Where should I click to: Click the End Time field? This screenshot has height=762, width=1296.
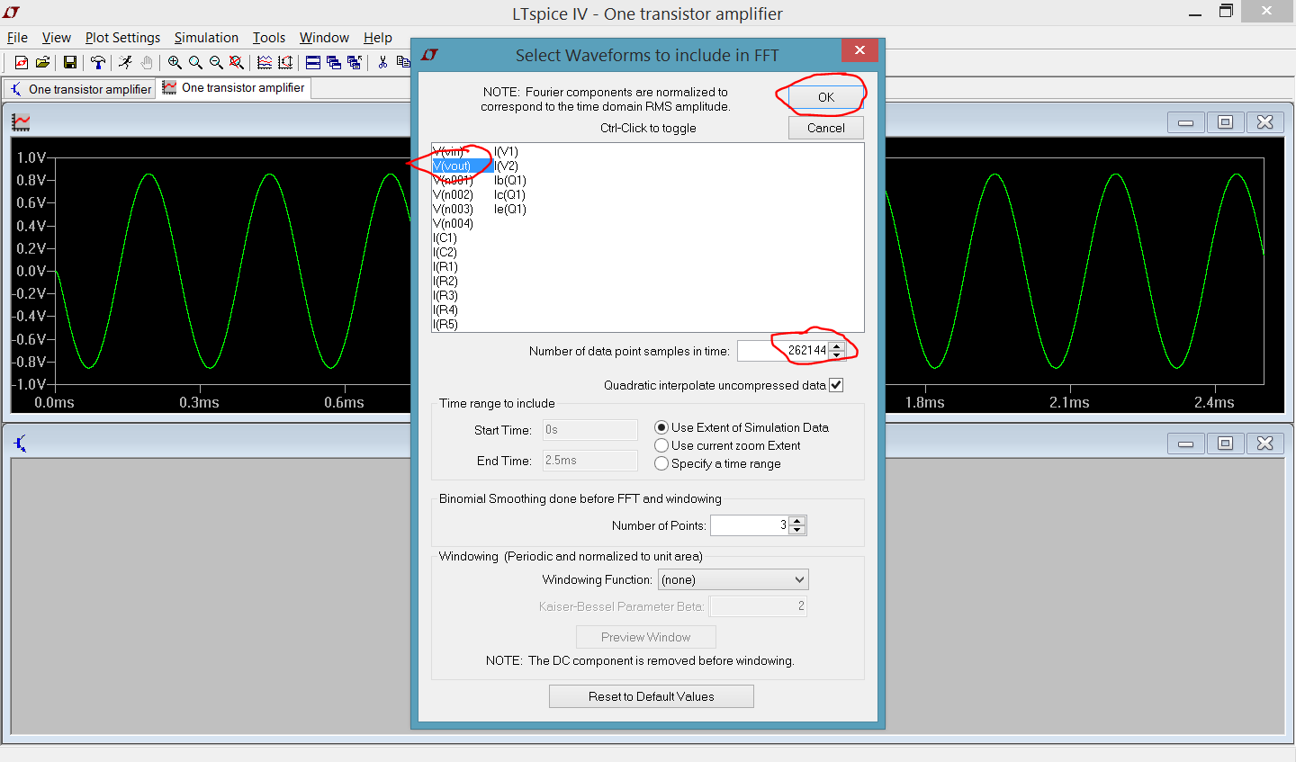point(589,461)
